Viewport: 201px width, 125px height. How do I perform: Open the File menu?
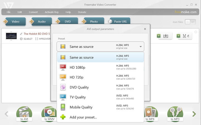pos(9,12)
